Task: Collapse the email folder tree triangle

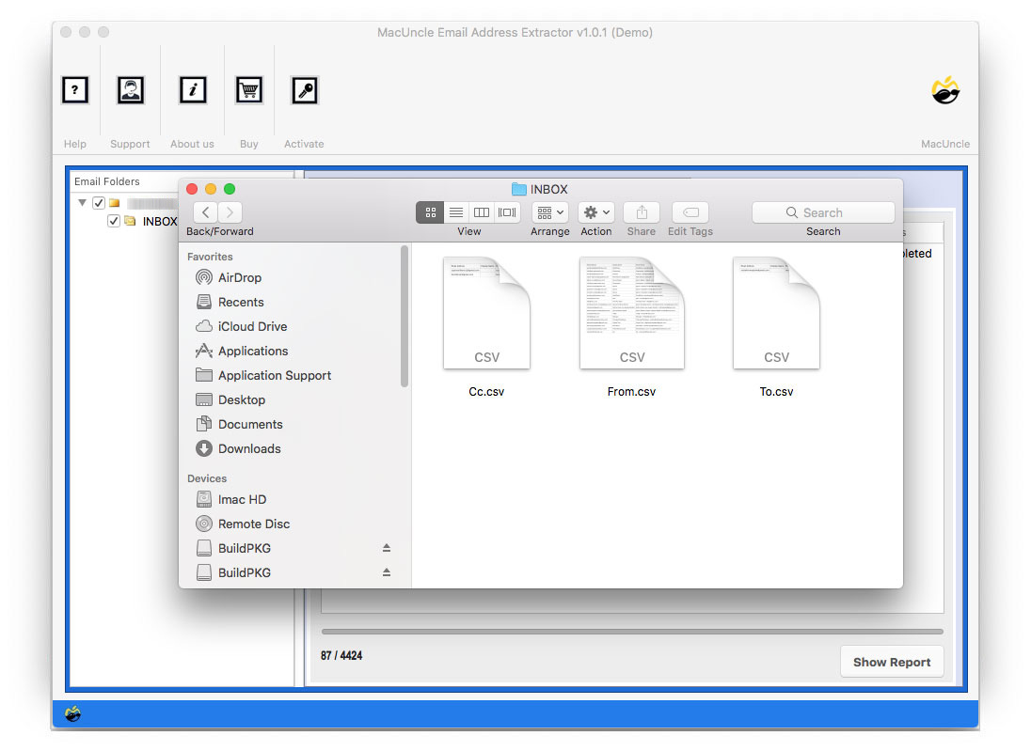Action: point(82,202)
